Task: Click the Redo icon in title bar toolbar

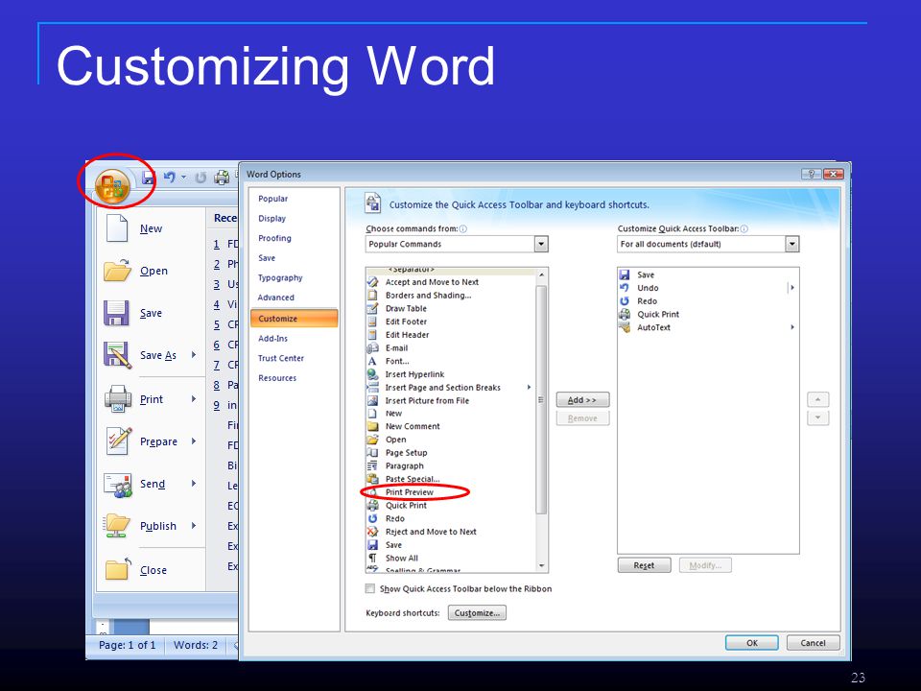Action: tap(201, 177)
